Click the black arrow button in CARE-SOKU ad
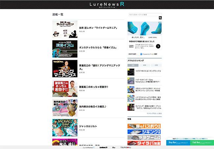This screenshot has width=214, height=149. tap(158, 46)
